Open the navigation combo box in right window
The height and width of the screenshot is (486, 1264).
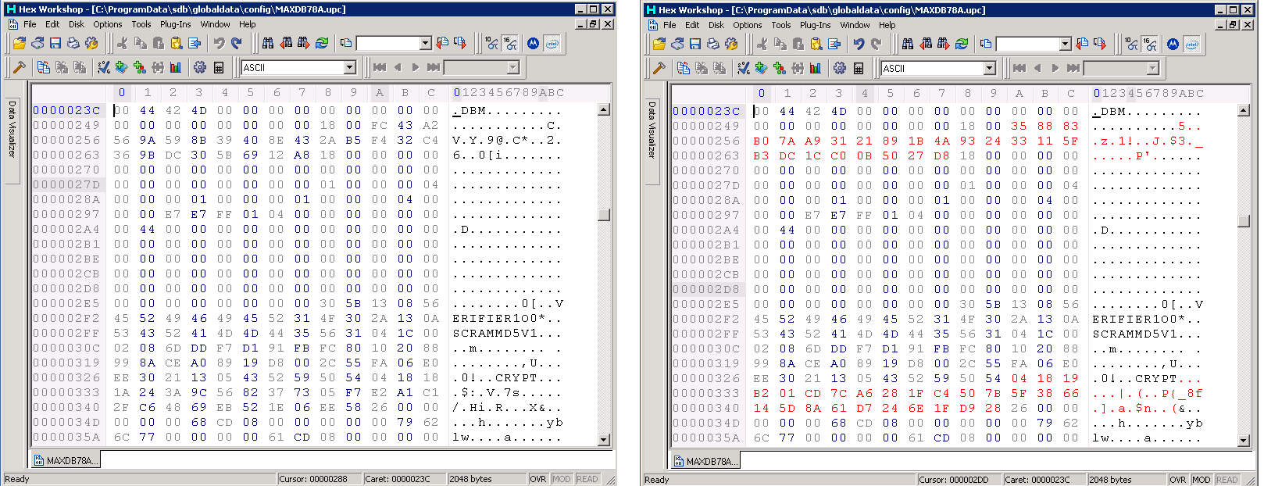click(1152, 68)
